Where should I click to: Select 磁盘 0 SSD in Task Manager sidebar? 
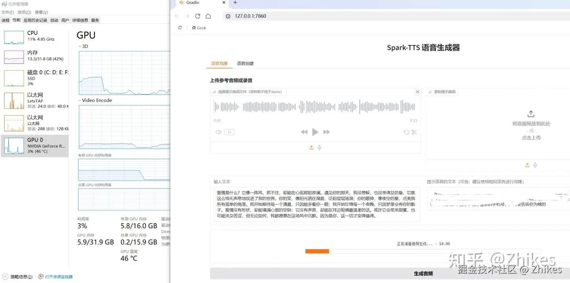(x=34, y=78)
